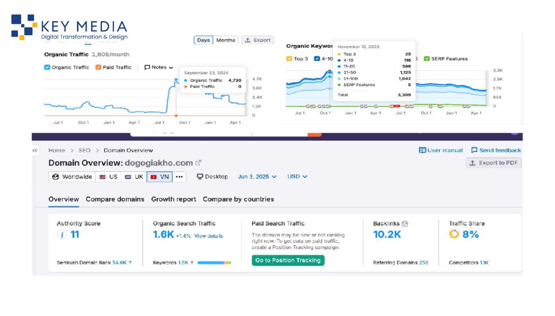This screenshot has height=316, width=555.
Task: Click the keywords position distribution bar
Action: 214,262
